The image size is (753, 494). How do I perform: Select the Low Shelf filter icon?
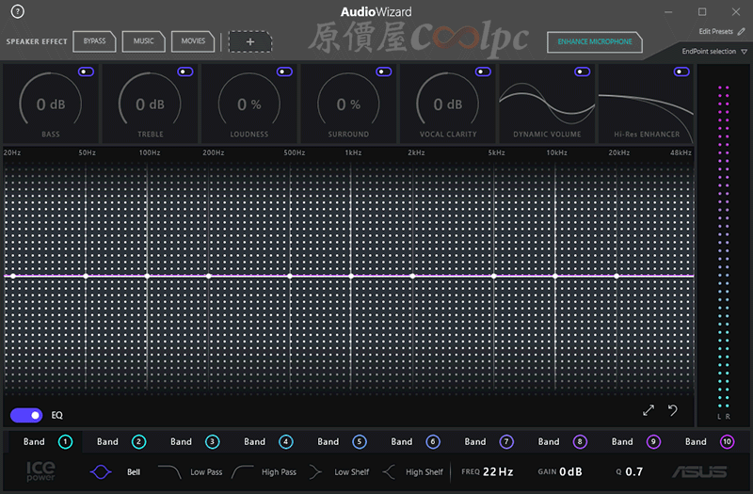coord(315,471)
